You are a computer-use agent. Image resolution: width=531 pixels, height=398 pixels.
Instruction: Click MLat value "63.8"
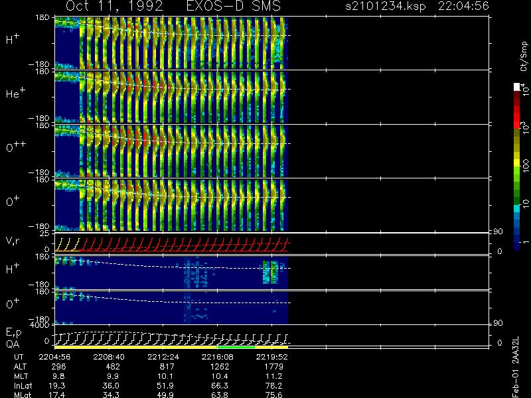pyautogui.click(x=220, y=395)
